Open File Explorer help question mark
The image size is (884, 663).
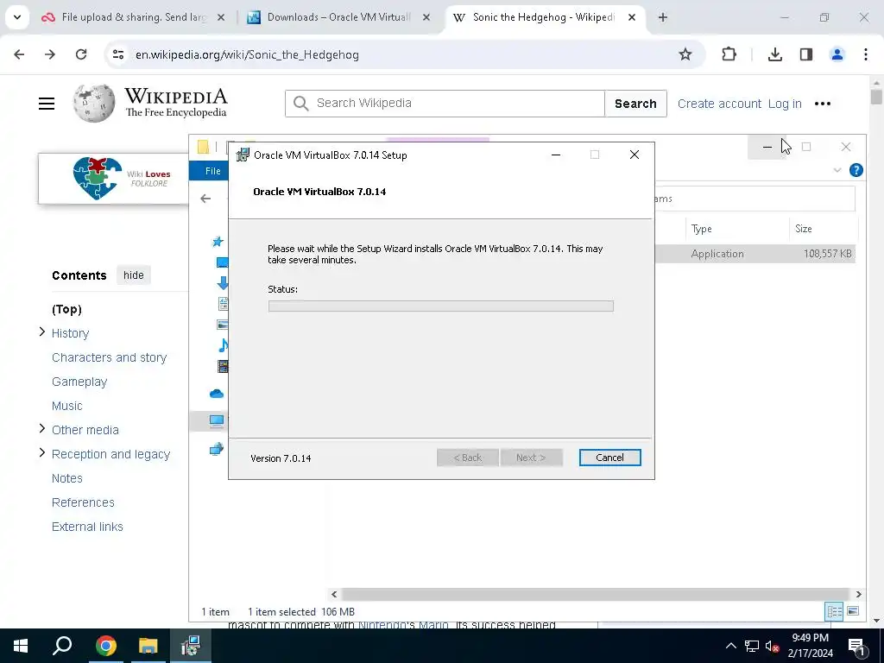tap(856, 170)
